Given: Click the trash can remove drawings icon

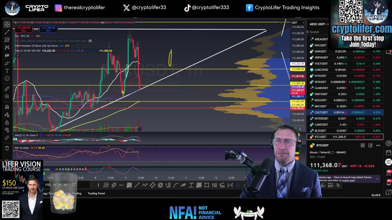Looking at the screenshot, I should (7, 148).
